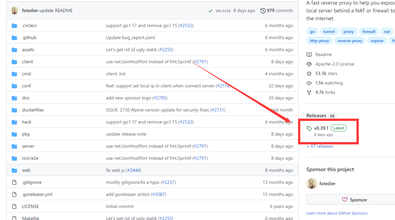Open the client folder
Viewport: 395px width, 220px height.
pos(27,62)
